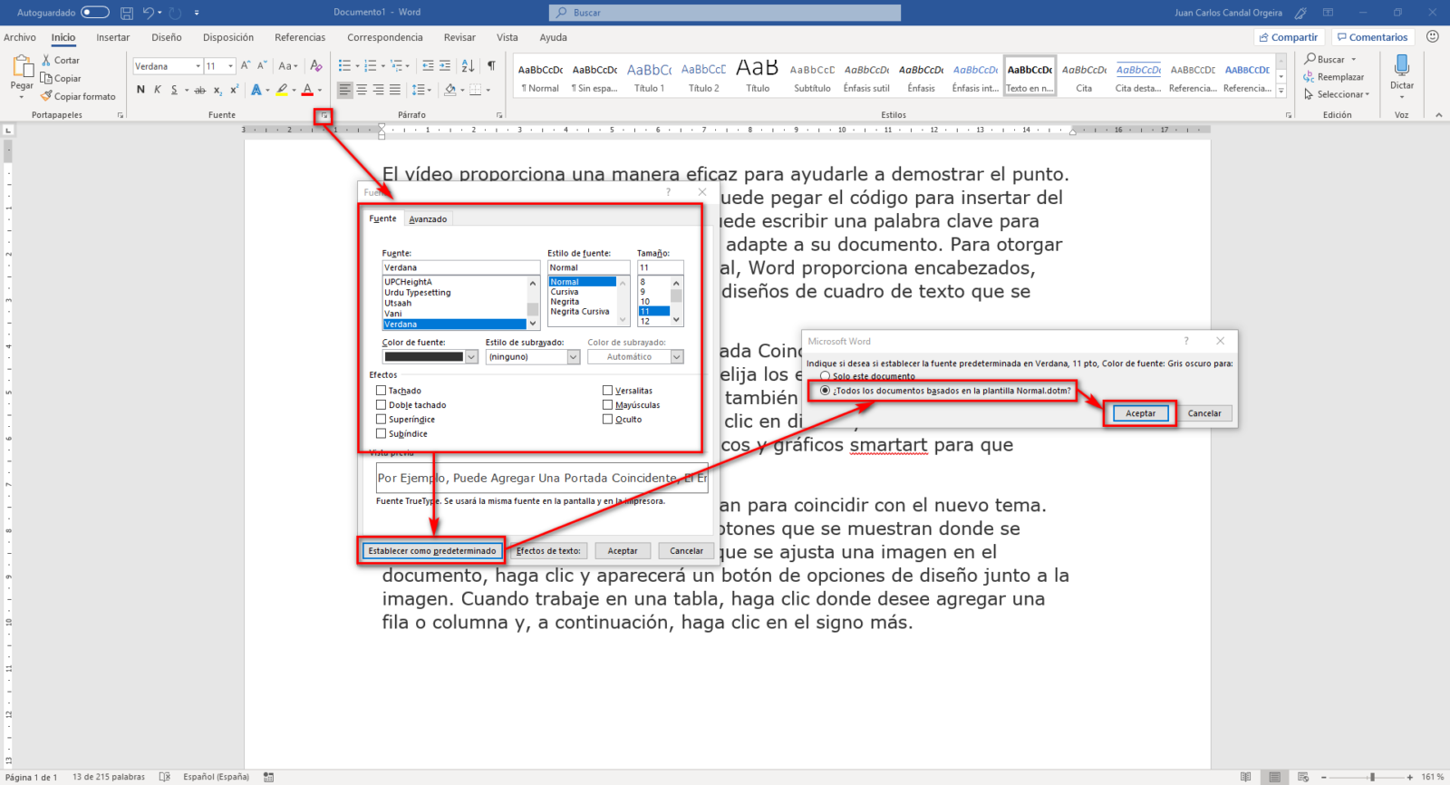Screen dimensions: 1450x785
Task: Toggle the show paragraph marks icon
Action: click(x=491, y=66)
